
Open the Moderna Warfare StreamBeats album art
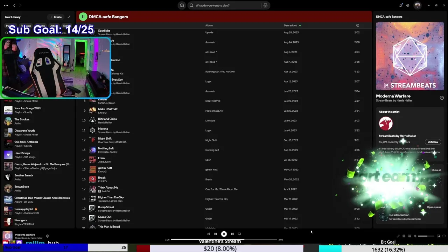(x=410, y=56)
